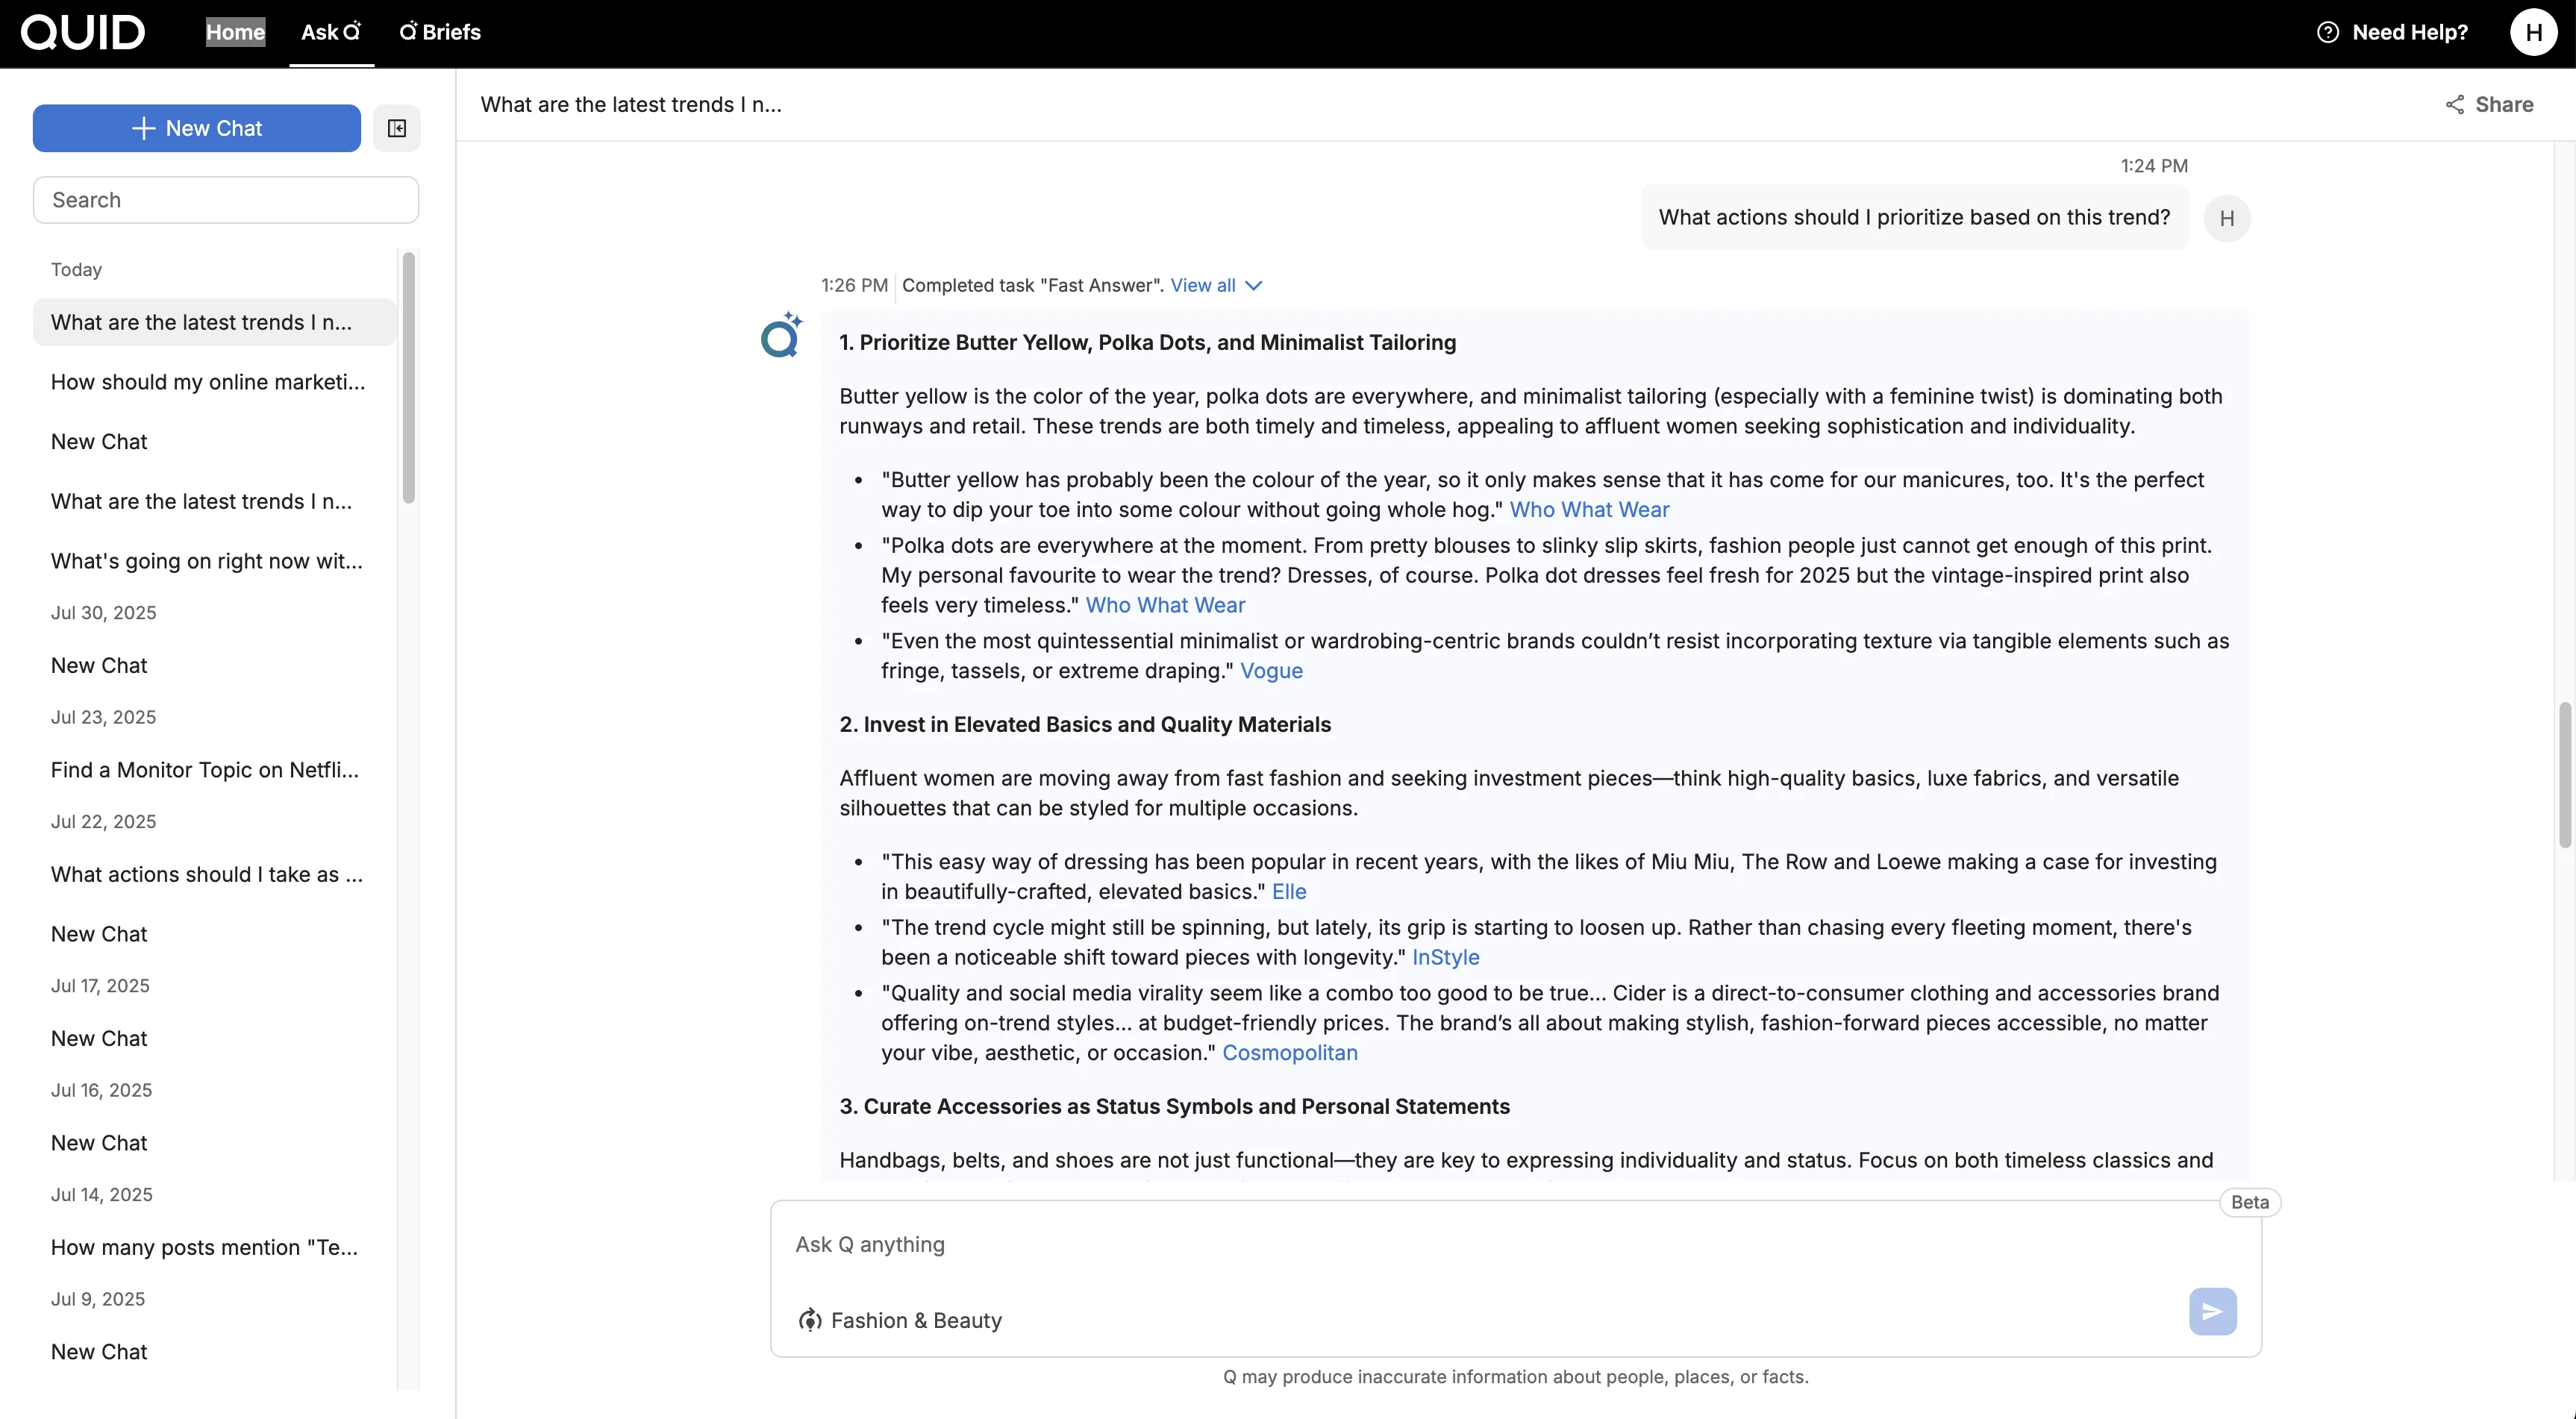Open the Cosmopolitan source link
Screen dimensions: 2576x1419
1289,1053
